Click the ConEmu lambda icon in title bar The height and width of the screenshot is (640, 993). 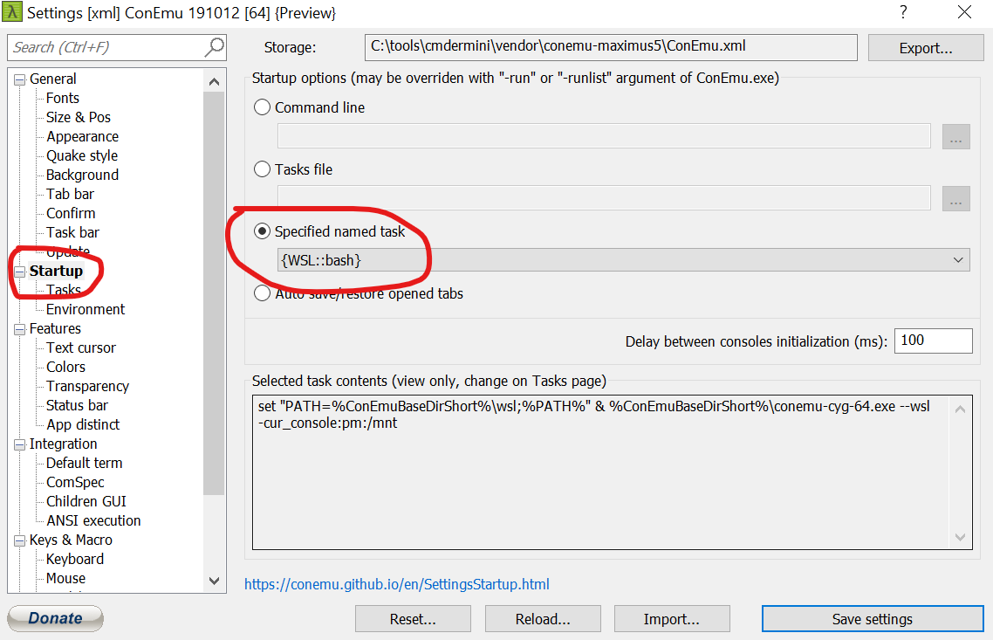point(13,13)
